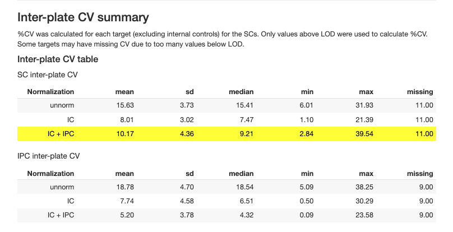453x232 pixels.
Task: Click the unnorm row label in SC table
Action: coord(62,105)
